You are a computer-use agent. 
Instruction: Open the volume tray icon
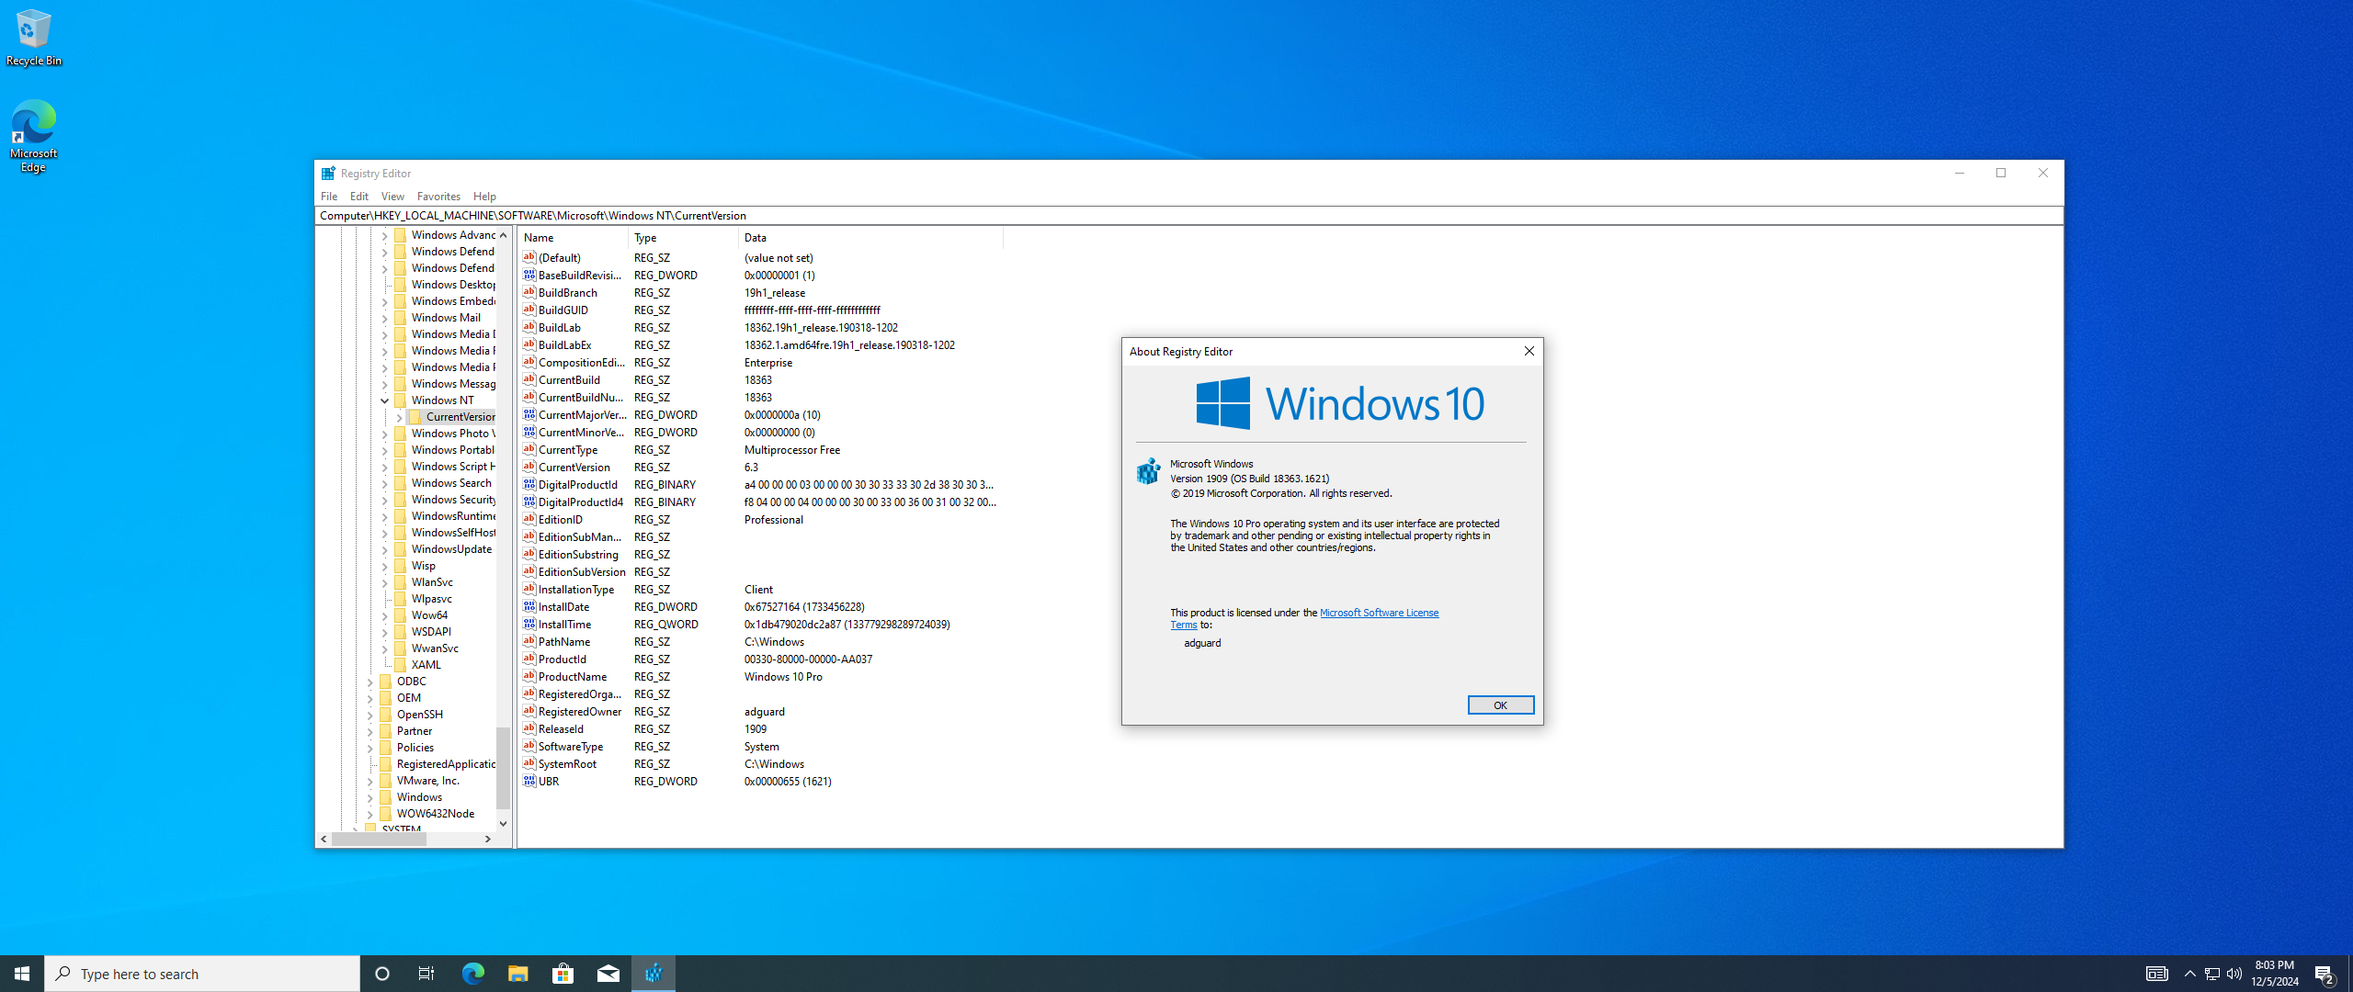2234,974
